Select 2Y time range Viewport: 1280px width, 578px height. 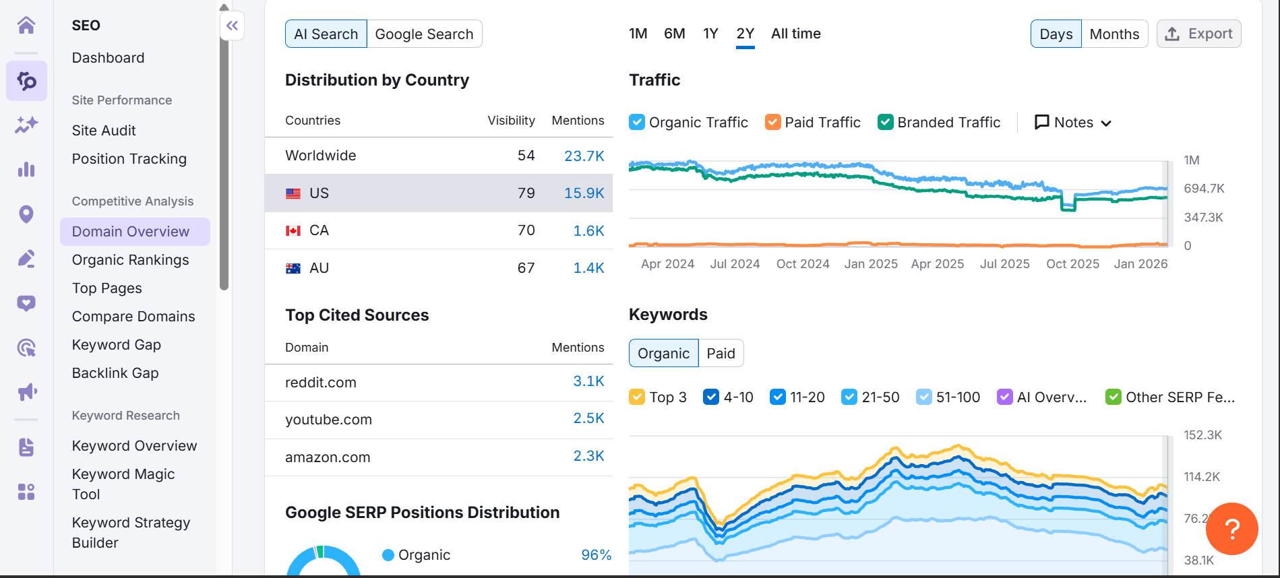[x=745, y=34]
